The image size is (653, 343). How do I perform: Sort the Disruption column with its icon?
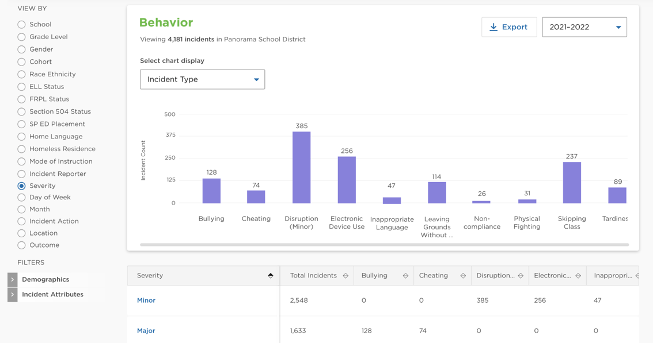pyautogui.click(x=521, y=276)
